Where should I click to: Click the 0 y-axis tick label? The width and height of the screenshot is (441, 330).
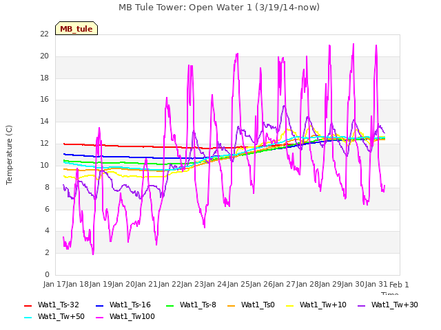point(47,274)
